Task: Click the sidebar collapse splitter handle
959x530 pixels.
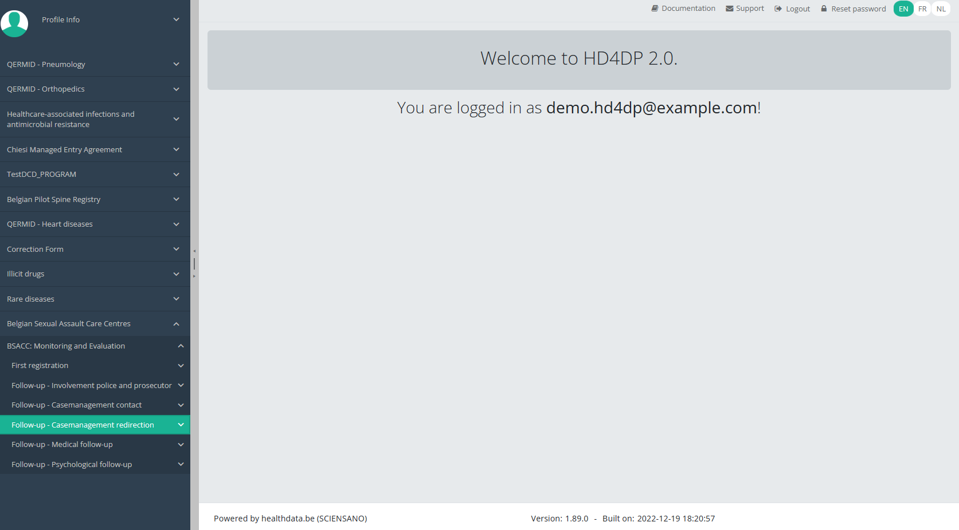Action: point(194,264)
